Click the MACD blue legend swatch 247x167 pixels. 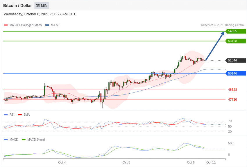[x=6, y=140]
